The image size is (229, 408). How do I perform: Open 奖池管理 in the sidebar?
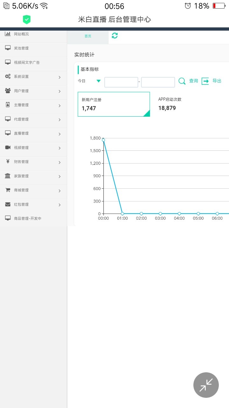click(21, 48)
